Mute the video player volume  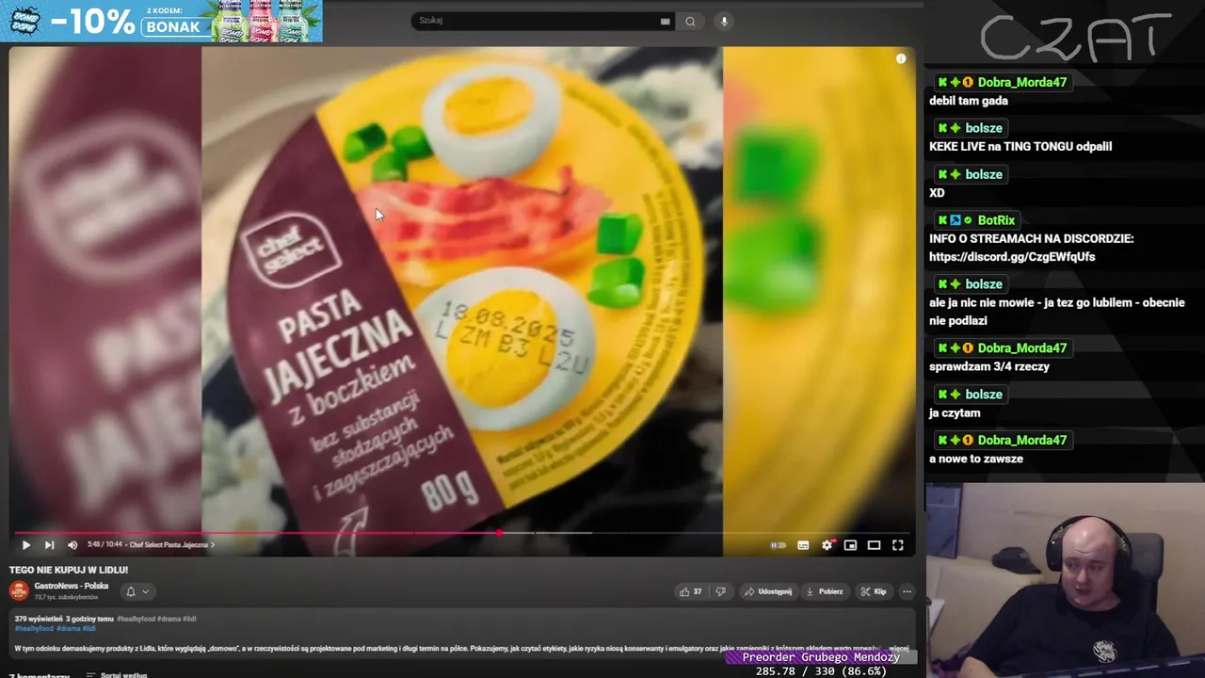tap(72, 544)
